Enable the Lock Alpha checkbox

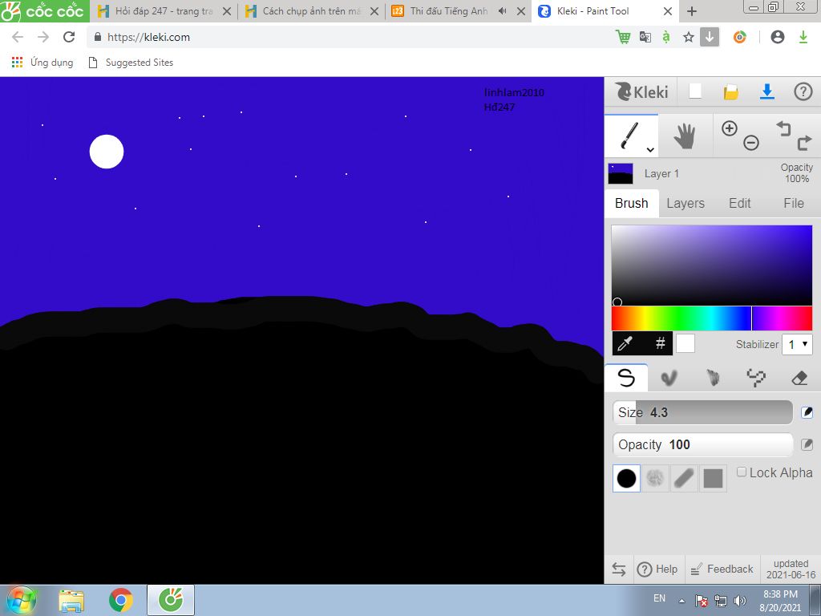tap(742, 472)
